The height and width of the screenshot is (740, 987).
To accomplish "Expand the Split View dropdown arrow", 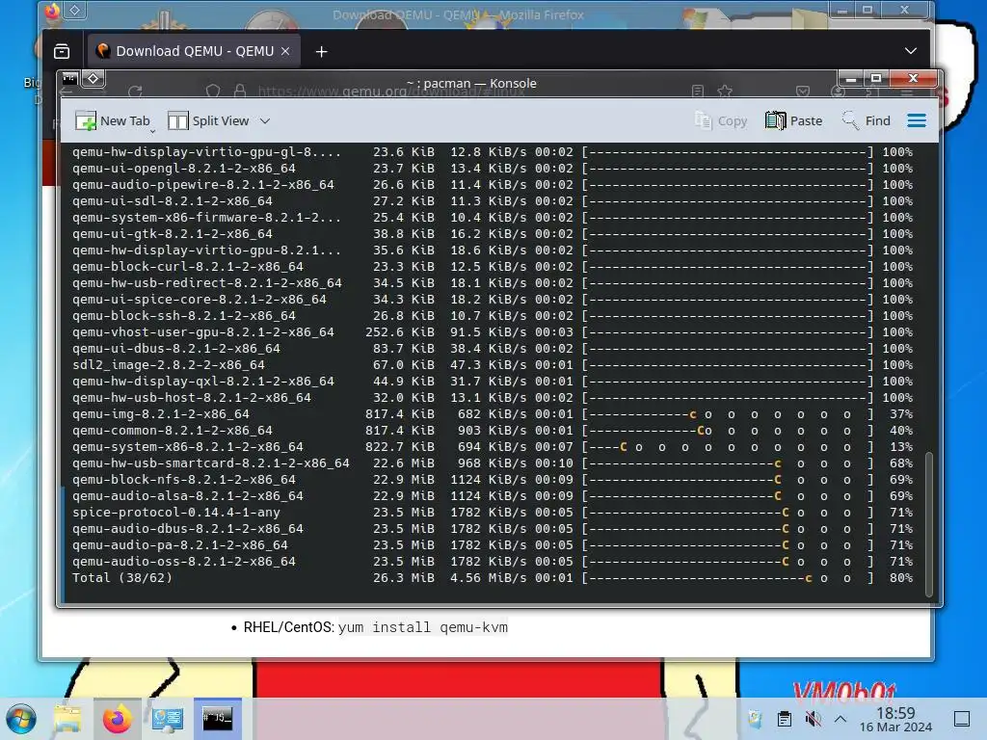I will pyautogui.click(x=265, y=120).
